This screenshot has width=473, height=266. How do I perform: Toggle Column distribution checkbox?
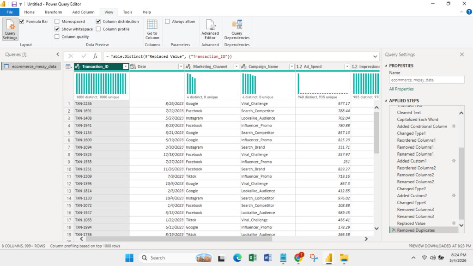coord(98,21)
